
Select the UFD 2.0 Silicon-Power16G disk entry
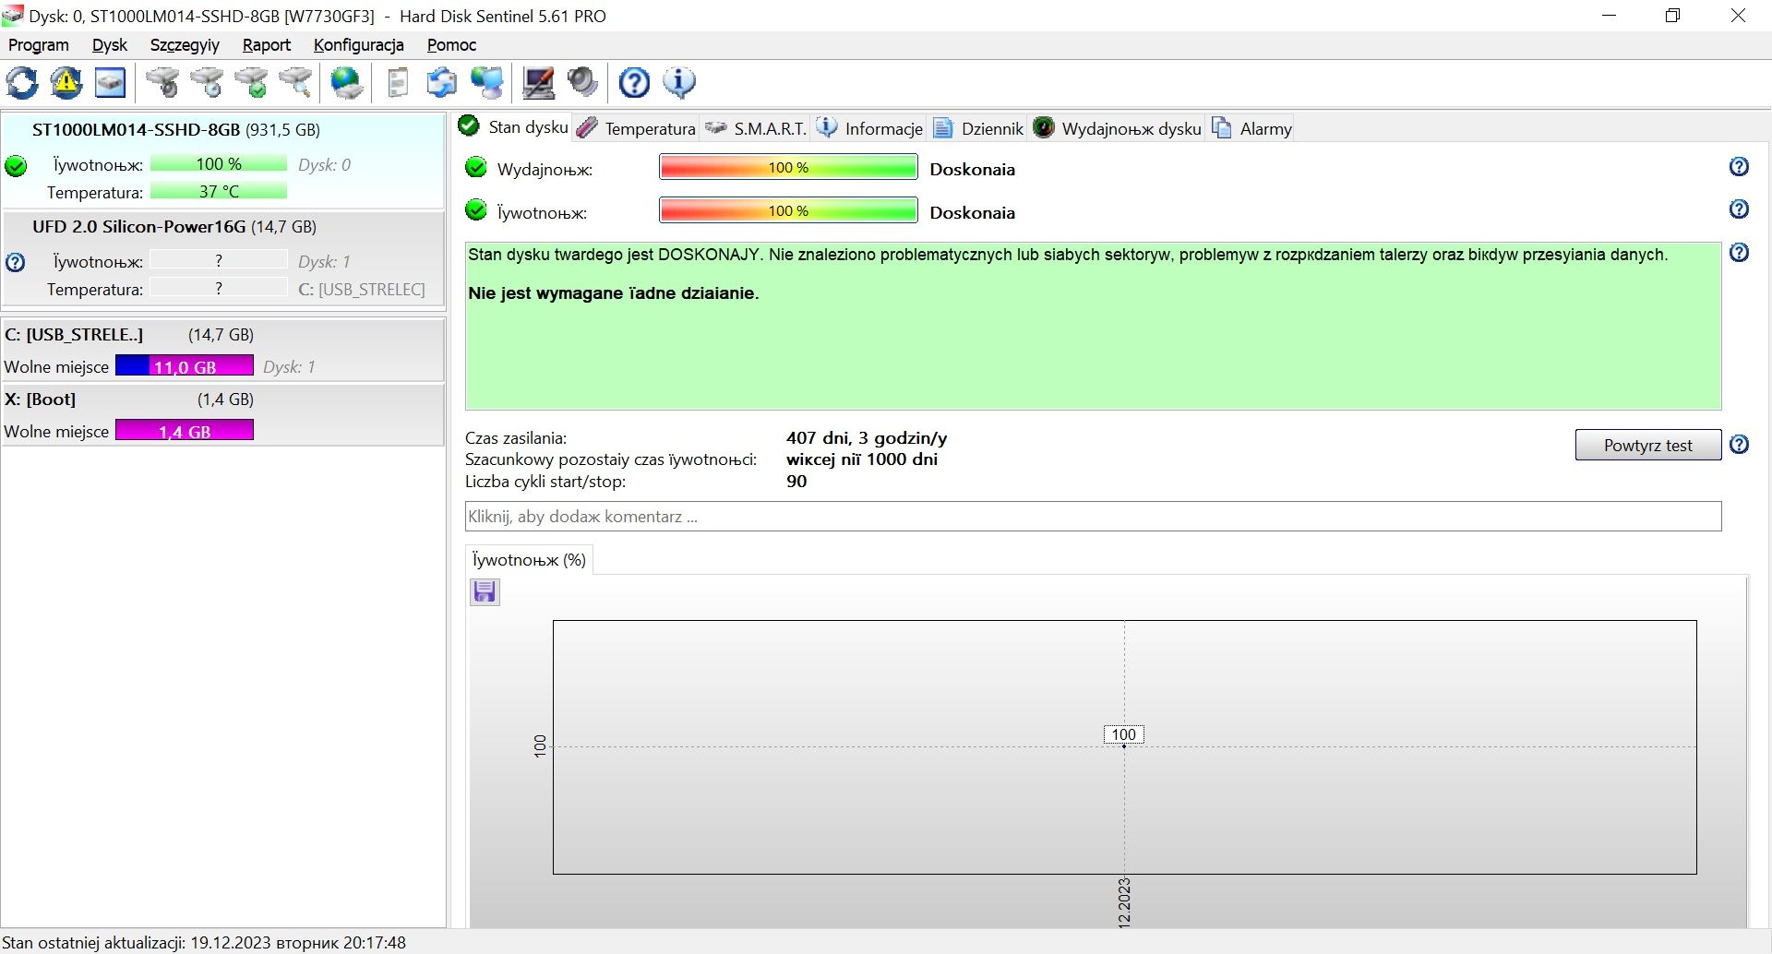click(x=223, y=258)
